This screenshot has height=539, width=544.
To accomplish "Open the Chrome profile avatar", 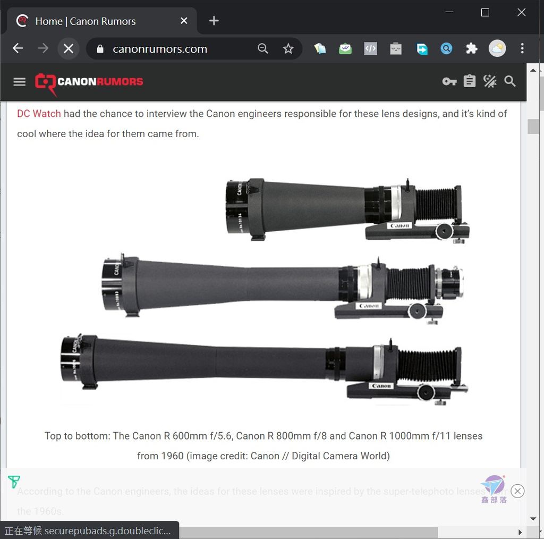I will 497,48.
